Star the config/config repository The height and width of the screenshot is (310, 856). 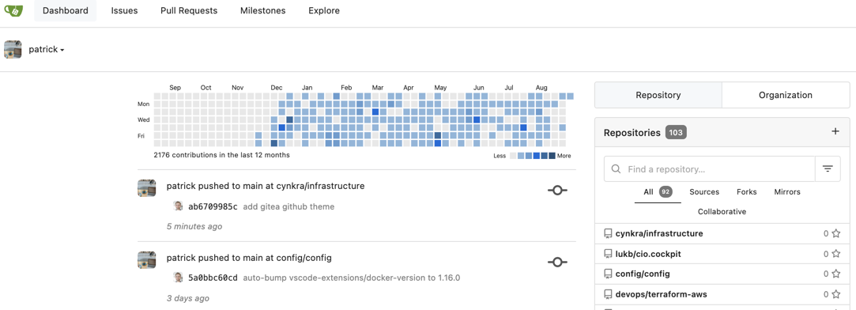point(835,274)
